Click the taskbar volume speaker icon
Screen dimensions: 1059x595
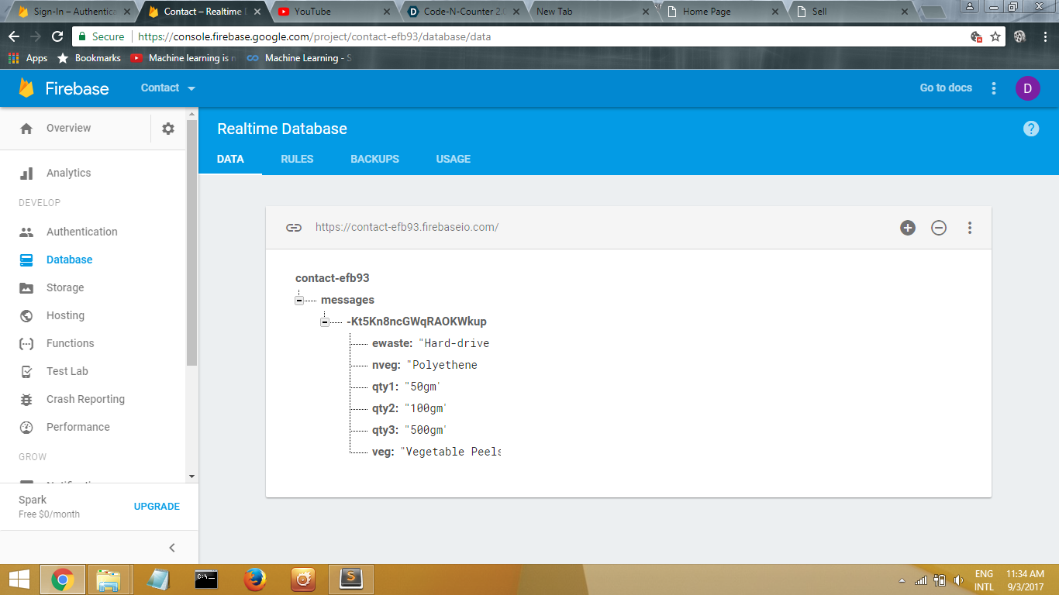click(958, 580)
